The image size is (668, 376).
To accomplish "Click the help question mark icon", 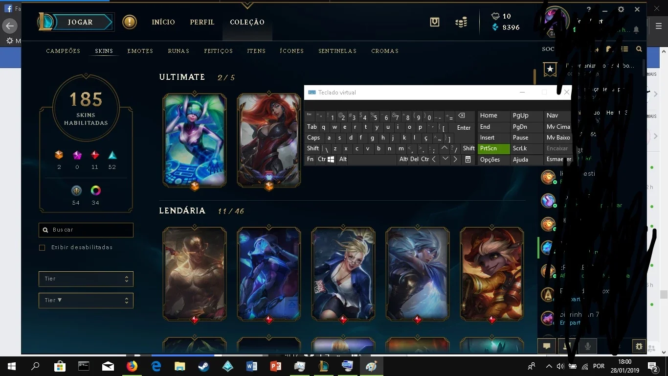I will (589, 9).
